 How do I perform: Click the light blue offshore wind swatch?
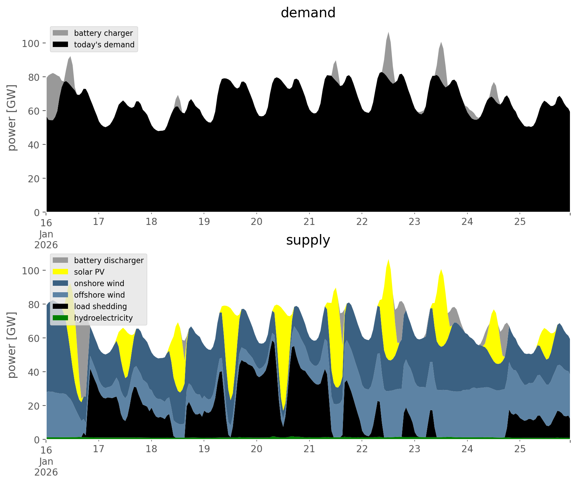click(61, 295)
